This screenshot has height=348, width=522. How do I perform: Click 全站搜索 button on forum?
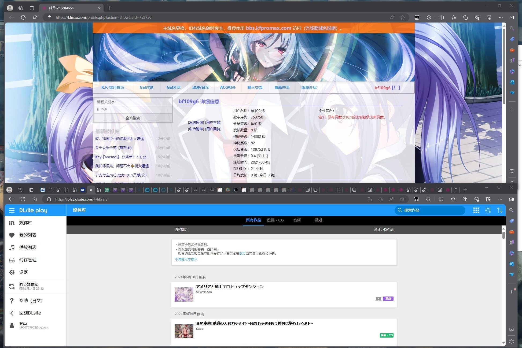pyautogui.click(x=133, y=118)
